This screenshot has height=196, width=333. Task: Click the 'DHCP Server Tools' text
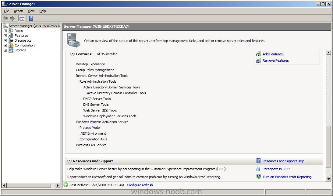point(97,99)
